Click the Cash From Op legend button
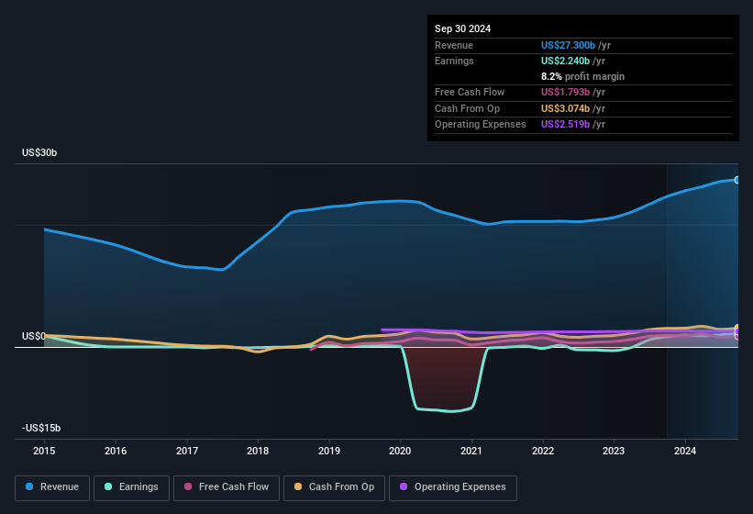The width and height of the screenshot is (753, 514). (x=334, y=487)
